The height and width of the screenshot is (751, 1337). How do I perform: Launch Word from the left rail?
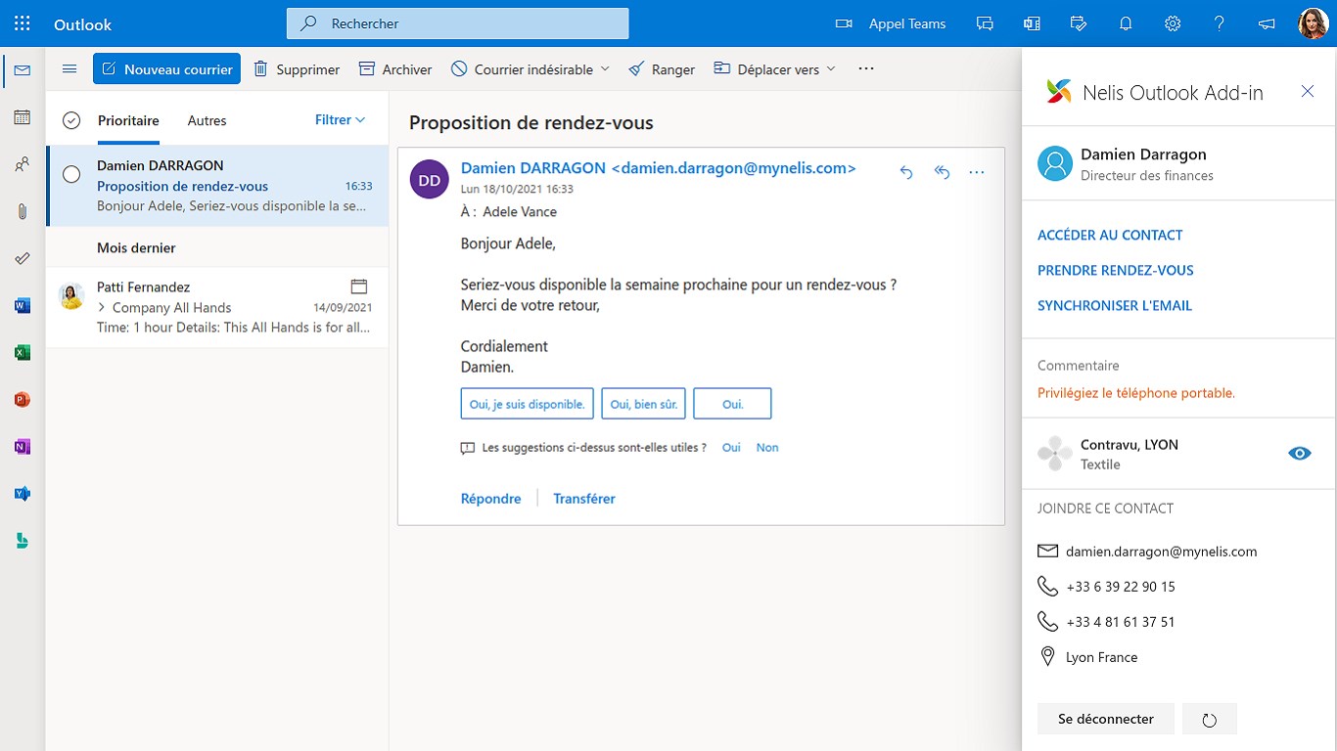click(23, 305)
